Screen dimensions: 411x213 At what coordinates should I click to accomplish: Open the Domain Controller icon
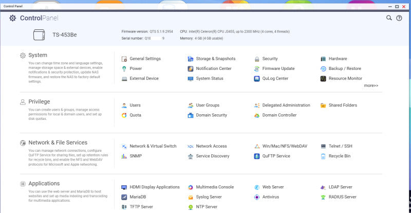257,115
